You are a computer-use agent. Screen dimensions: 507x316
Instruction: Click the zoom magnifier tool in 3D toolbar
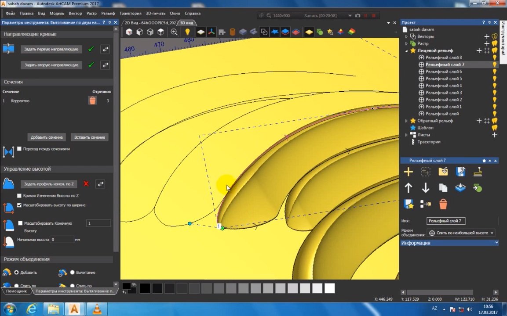coord(174,32)
